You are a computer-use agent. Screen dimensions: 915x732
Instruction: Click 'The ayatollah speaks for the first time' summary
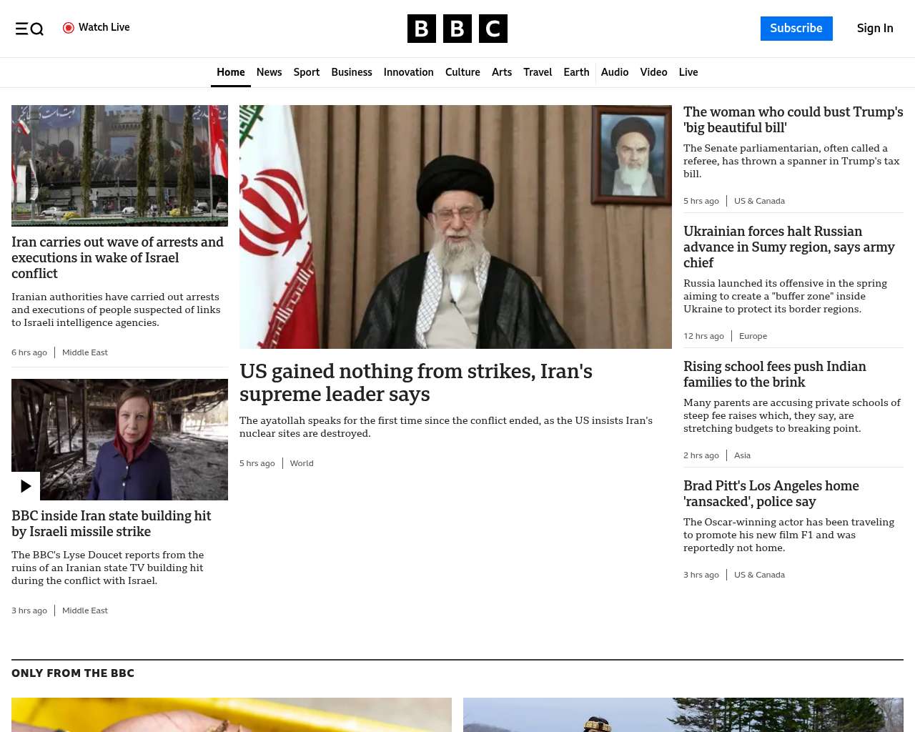(446, 427)
